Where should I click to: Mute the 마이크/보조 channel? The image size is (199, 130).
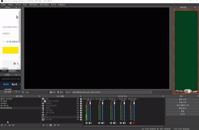(124, 123)
